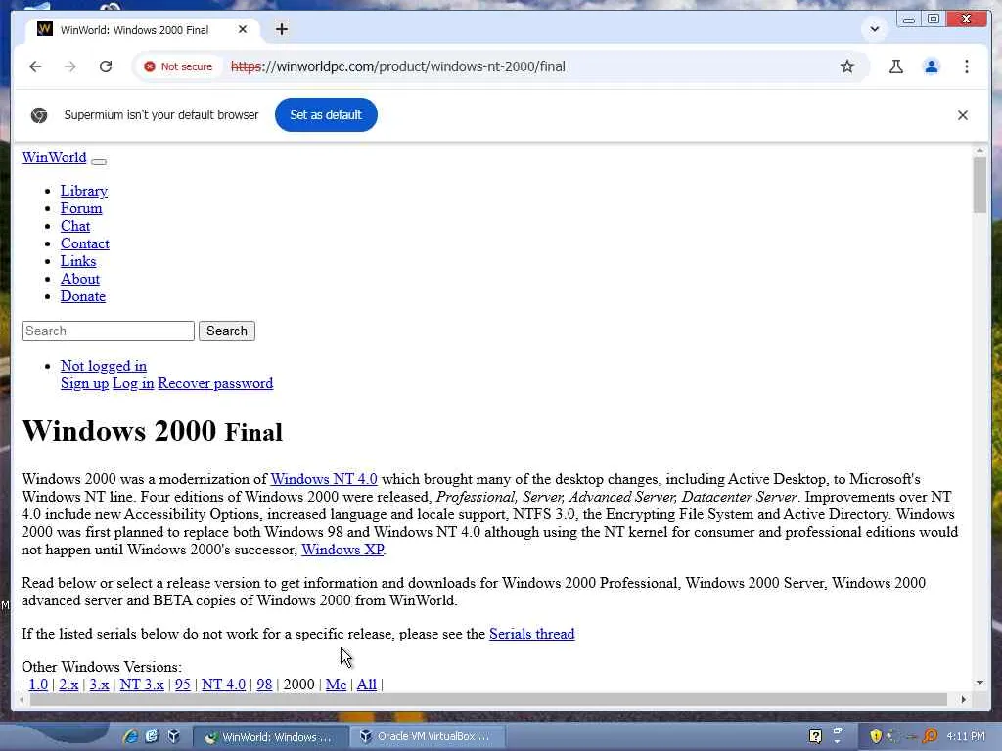Viewport: 1002px width, 751px height.
Task: Click the forward navigation arrow
Action: (70, 66)
